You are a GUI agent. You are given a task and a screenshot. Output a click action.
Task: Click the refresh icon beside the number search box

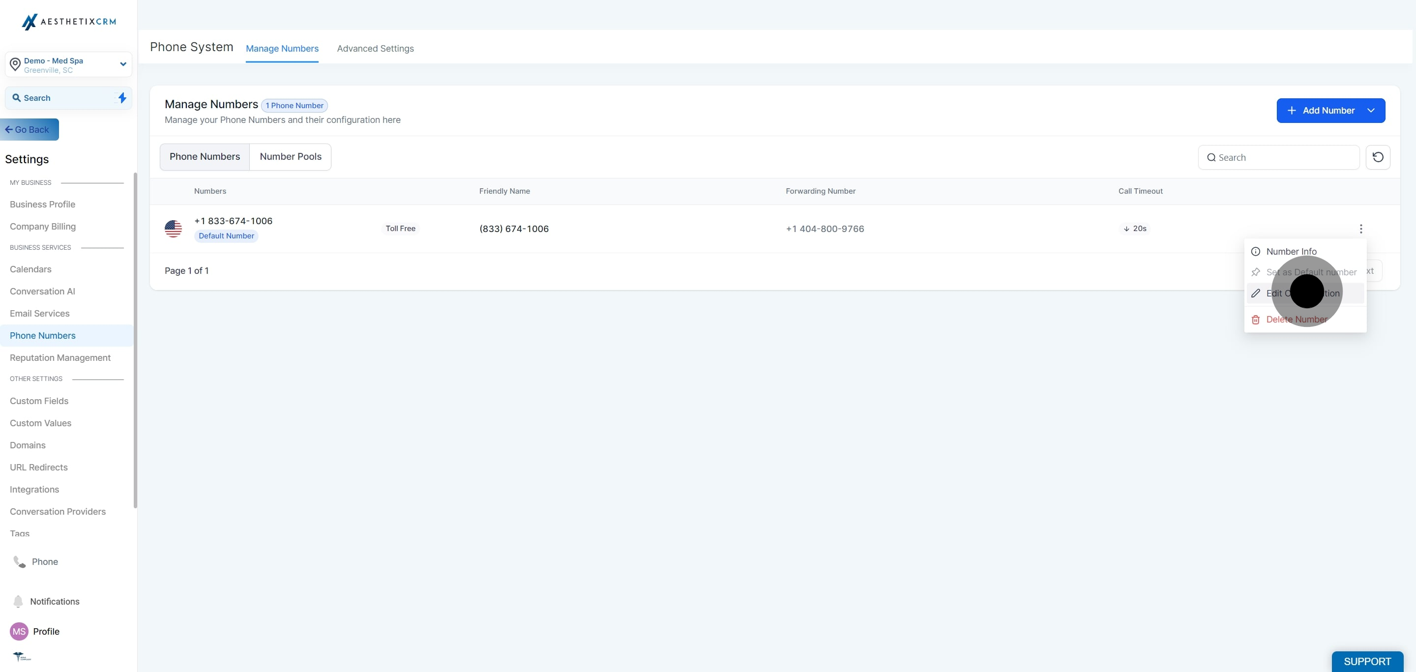point(1378,157)
